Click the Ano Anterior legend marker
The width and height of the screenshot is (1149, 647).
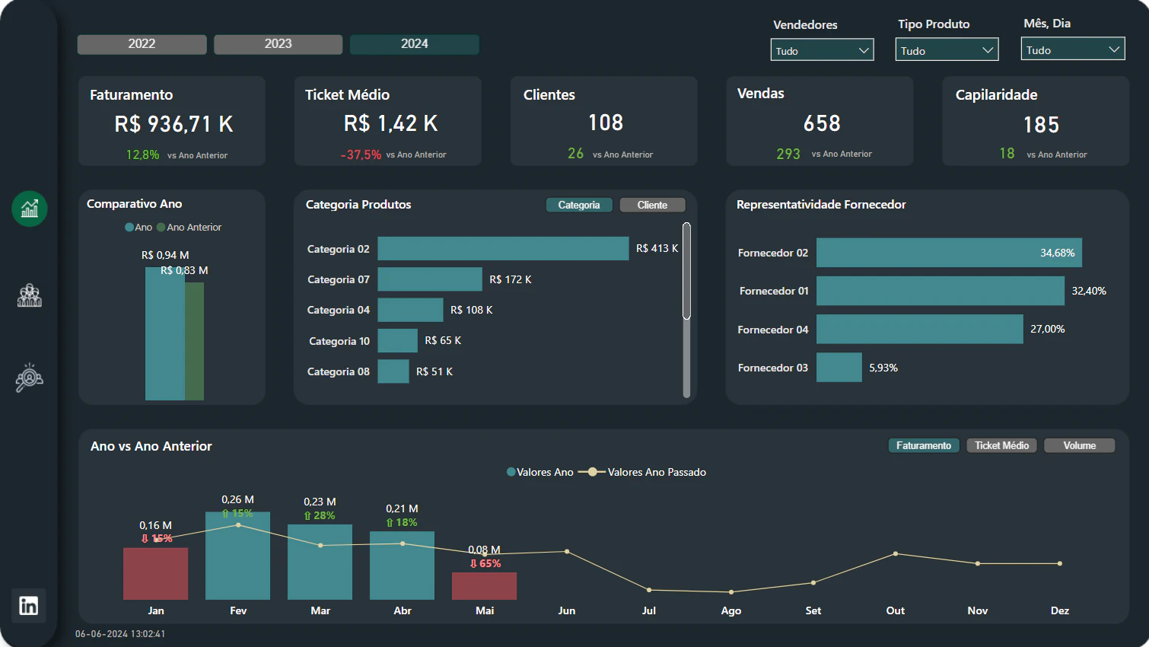tap(161, 227)
